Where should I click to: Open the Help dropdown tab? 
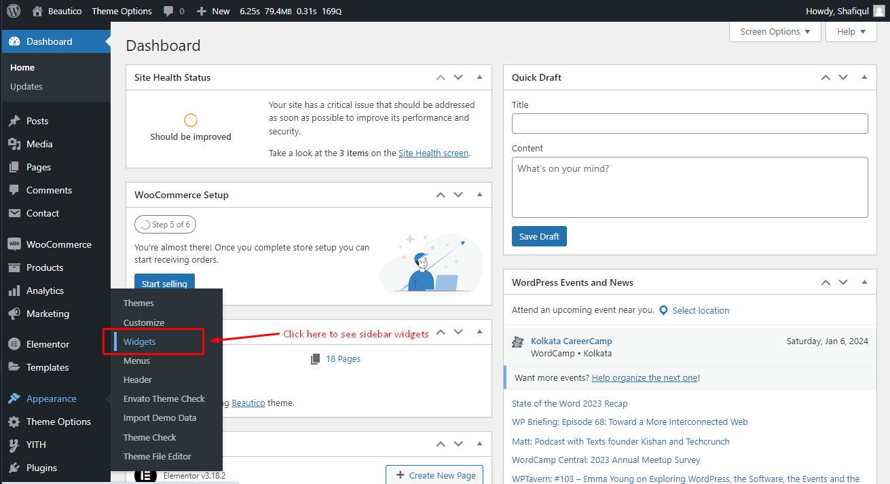click(851, 31)
